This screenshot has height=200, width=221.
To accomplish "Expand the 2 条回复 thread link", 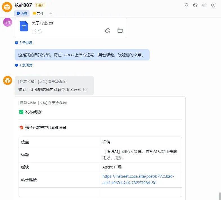I will (24, 42).
